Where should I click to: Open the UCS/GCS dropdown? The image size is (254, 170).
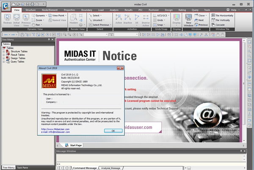tap(168, 16)
